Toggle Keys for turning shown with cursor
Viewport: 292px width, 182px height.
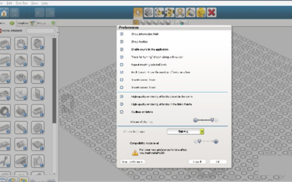(x=122, y=57)
